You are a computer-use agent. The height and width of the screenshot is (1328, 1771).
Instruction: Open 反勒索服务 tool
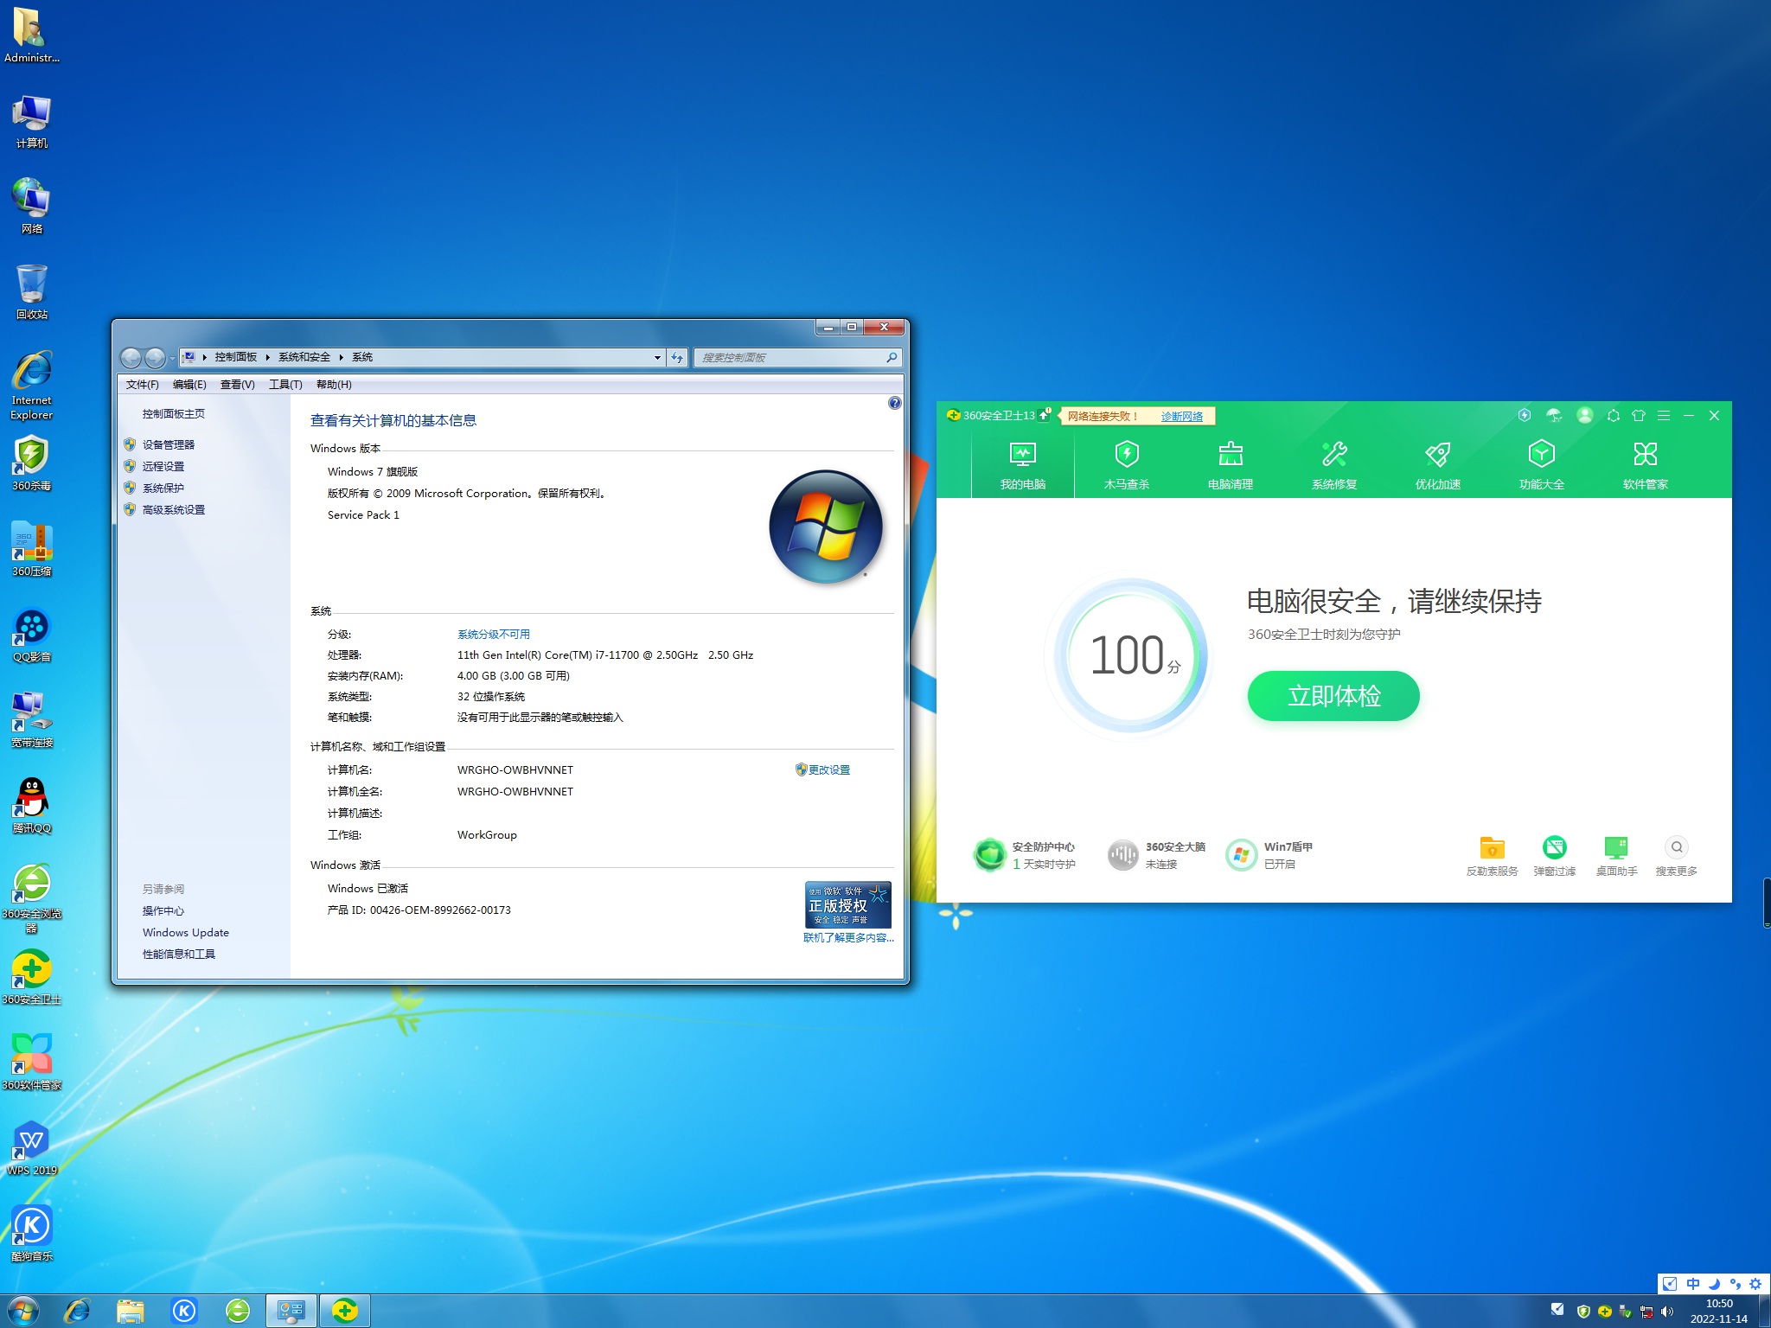[x=1492, y=856]
